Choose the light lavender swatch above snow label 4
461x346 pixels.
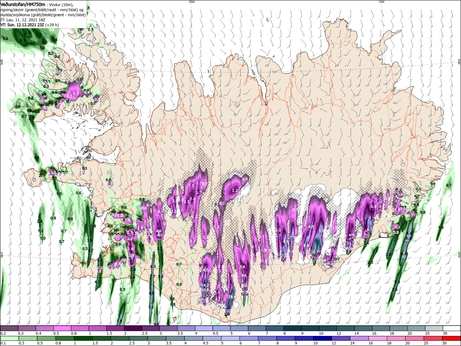pos(204,328)
